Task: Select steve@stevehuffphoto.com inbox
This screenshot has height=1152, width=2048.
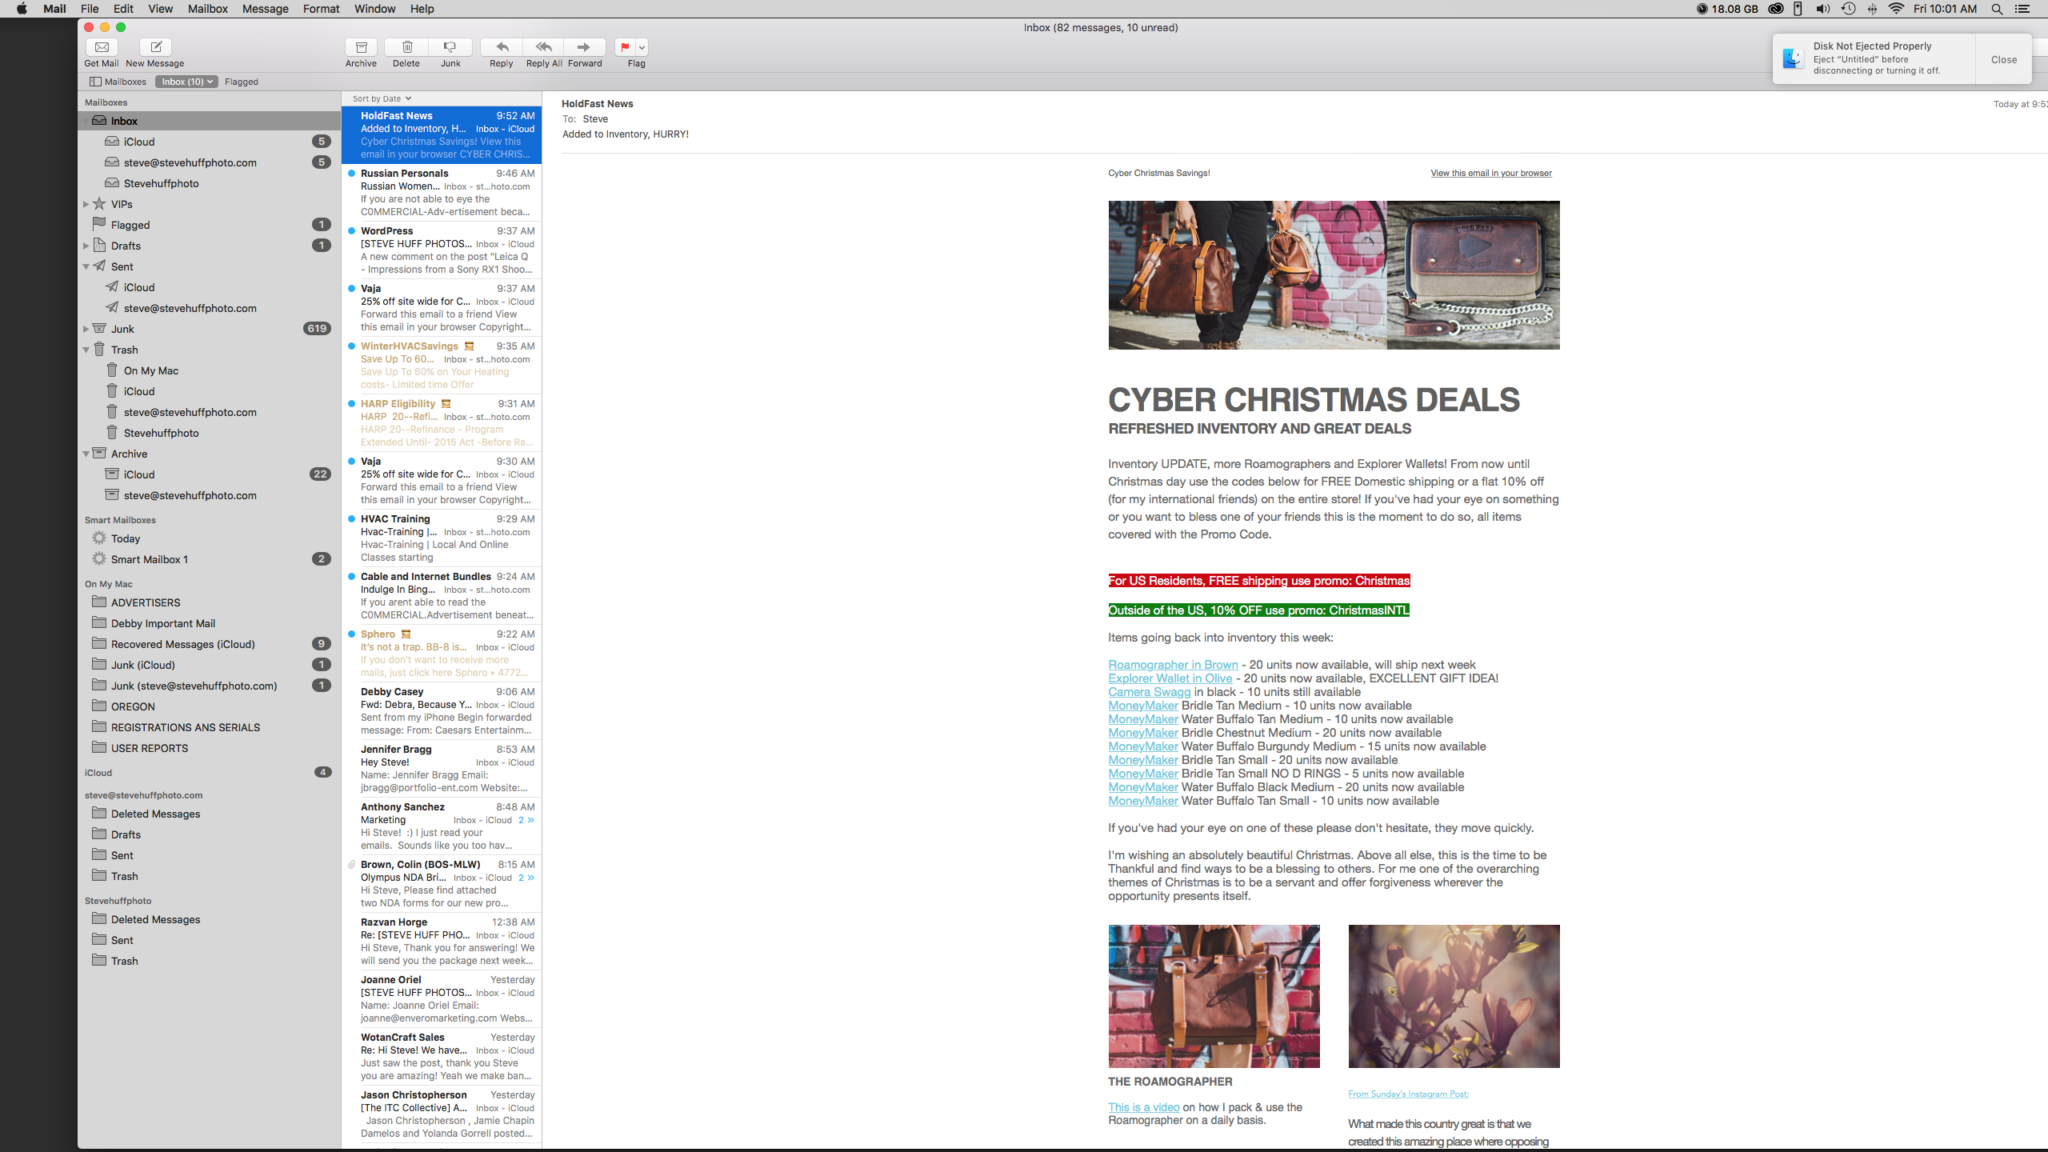Action: coord(210,162)
